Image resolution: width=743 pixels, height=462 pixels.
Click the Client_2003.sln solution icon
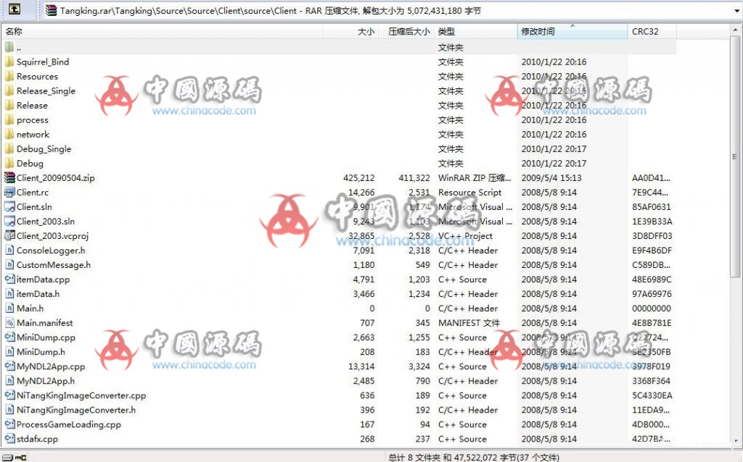coord(9,222)
